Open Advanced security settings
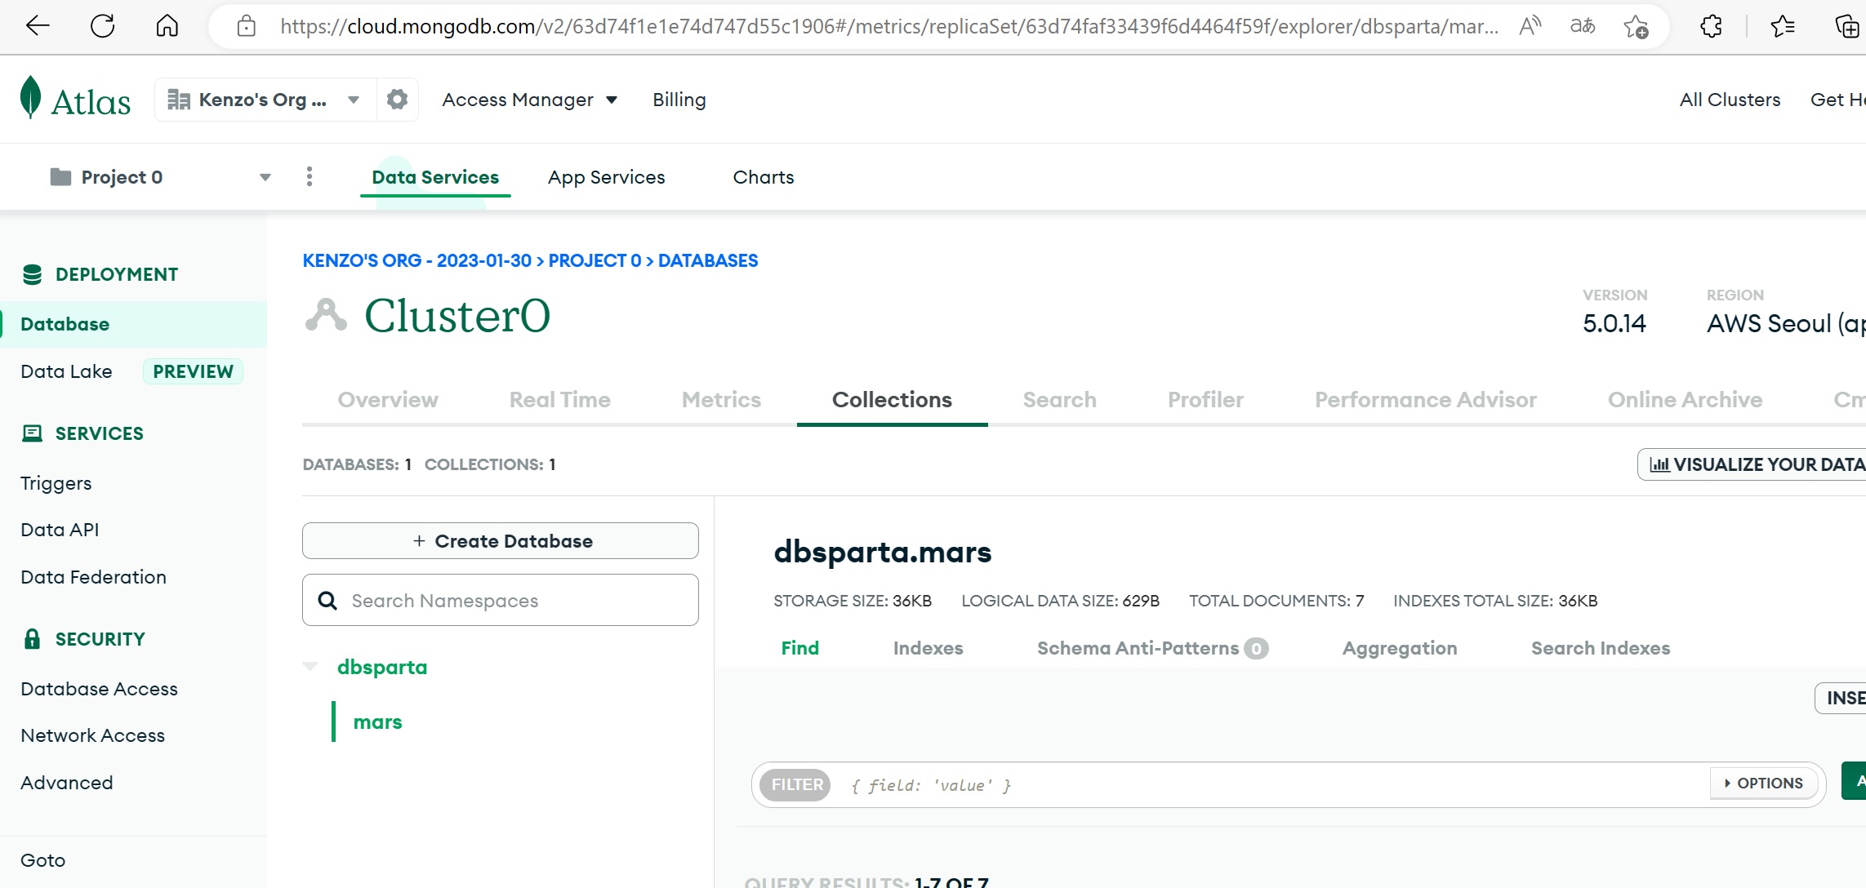The image size is (1866, 888). tap(66, 783)
